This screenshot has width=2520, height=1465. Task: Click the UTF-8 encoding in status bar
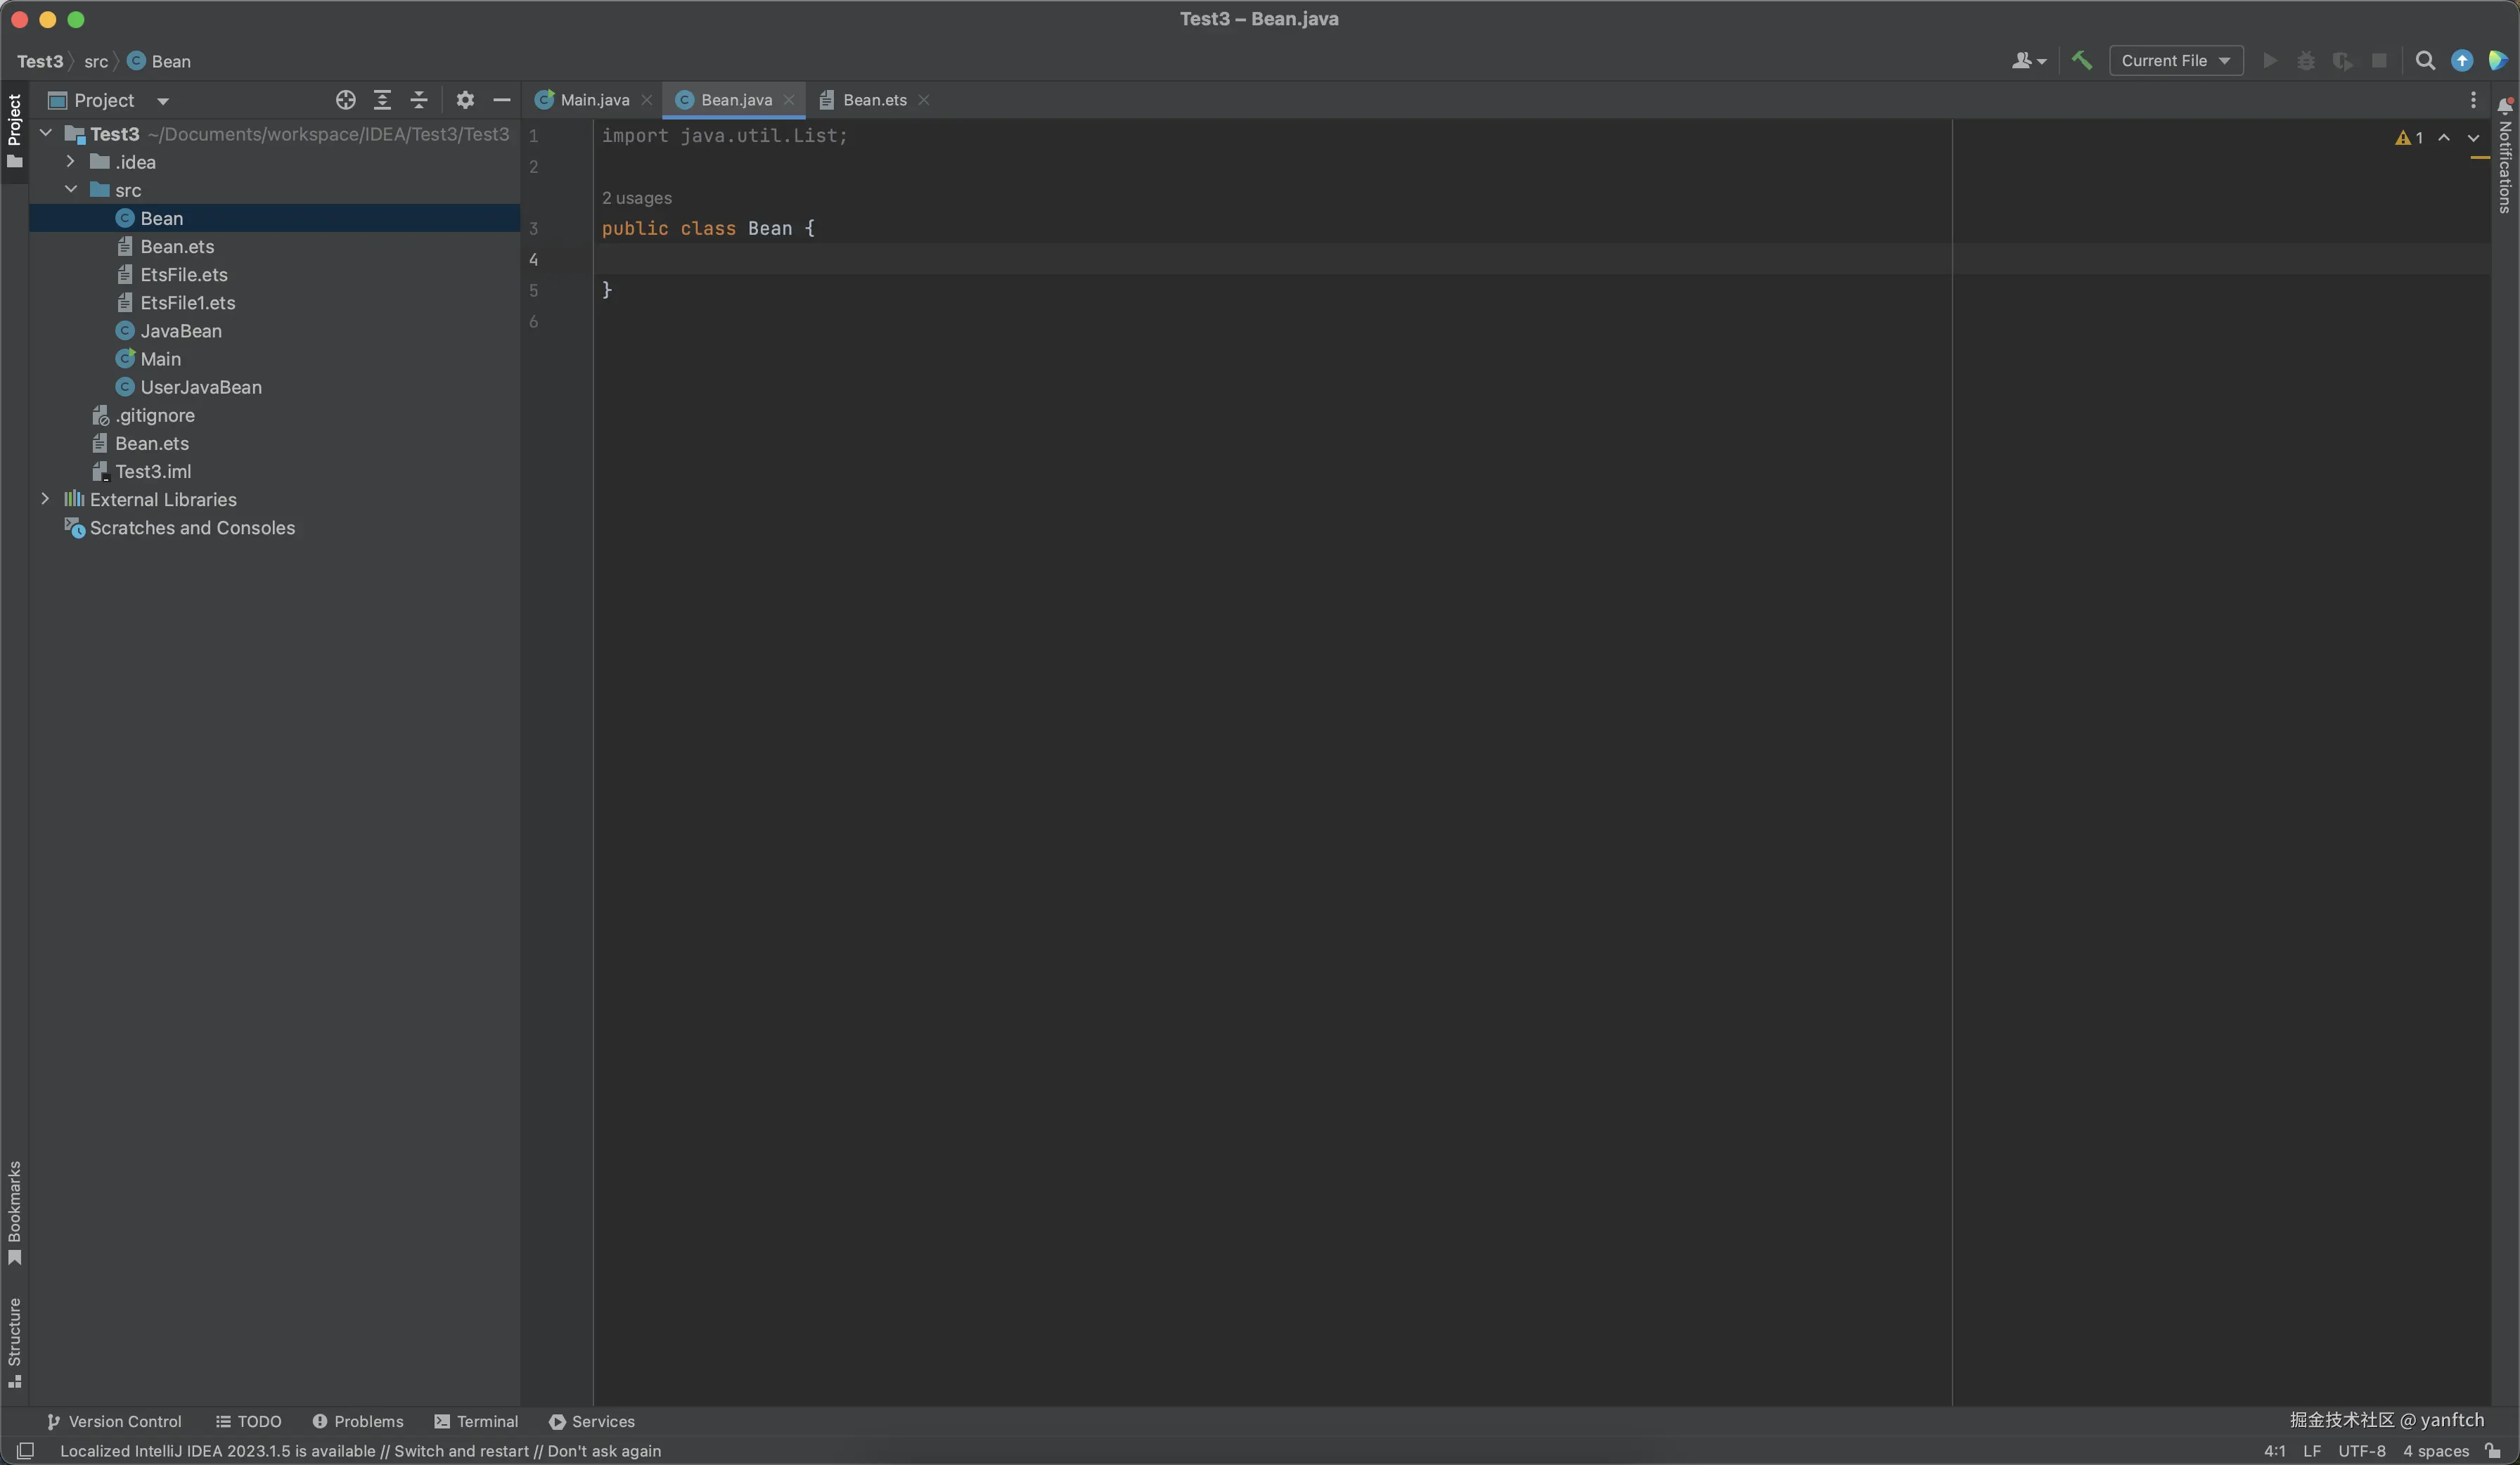click(x=2361, y=1451)
